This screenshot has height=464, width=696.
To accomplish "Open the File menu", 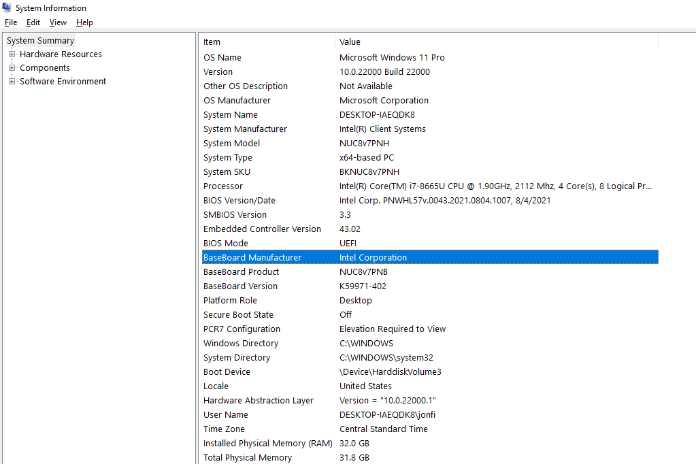I will point(11,22).
